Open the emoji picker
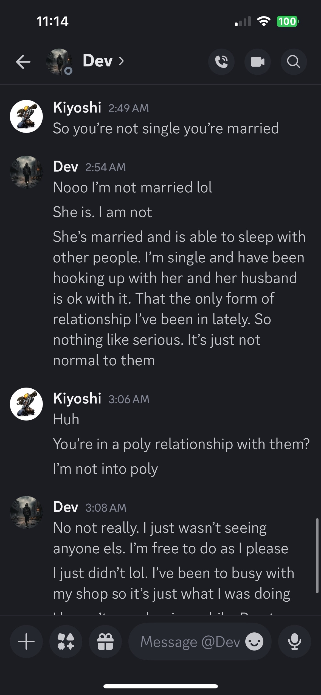This screenshot has width=321, height=695. click(254, 641)
